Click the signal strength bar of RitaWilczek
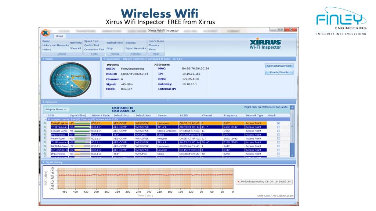Image resolution: width=376 pixels, height=211 pixels. [x=82, y=138]
